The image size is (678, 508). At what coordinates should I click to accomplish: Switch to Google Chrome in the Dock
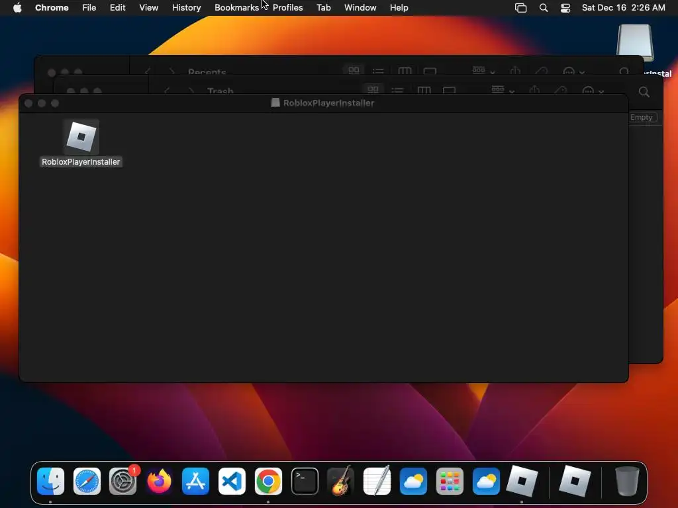pos(268,482)
